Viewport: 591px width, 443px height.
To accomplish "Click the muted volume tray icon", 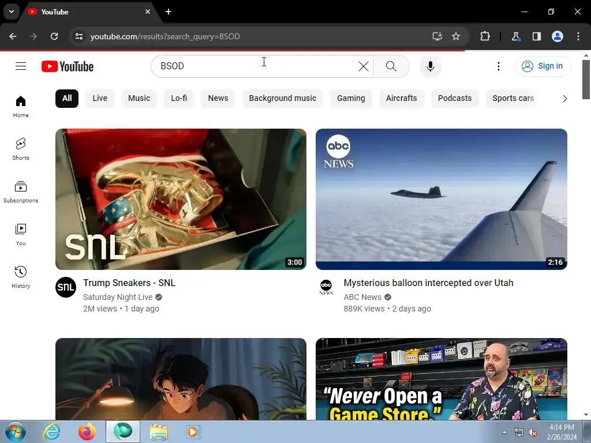I will 533,433.
